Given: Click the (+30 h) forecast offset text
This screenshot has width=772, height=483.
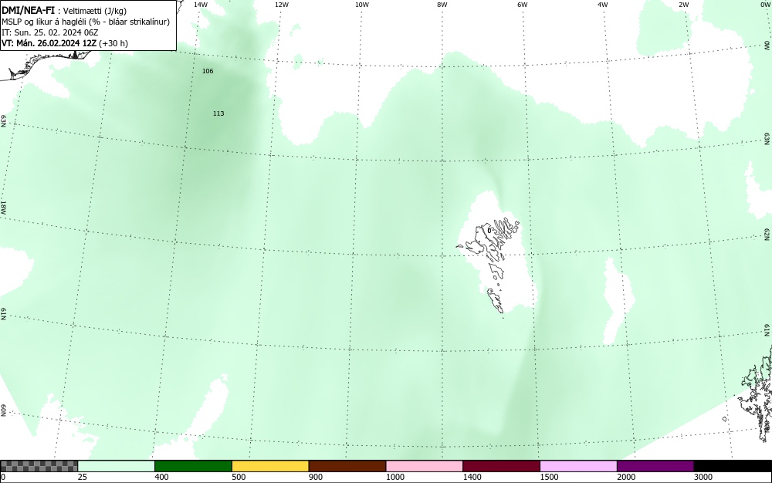Looking at the screenshot, I should click(113, 43).
